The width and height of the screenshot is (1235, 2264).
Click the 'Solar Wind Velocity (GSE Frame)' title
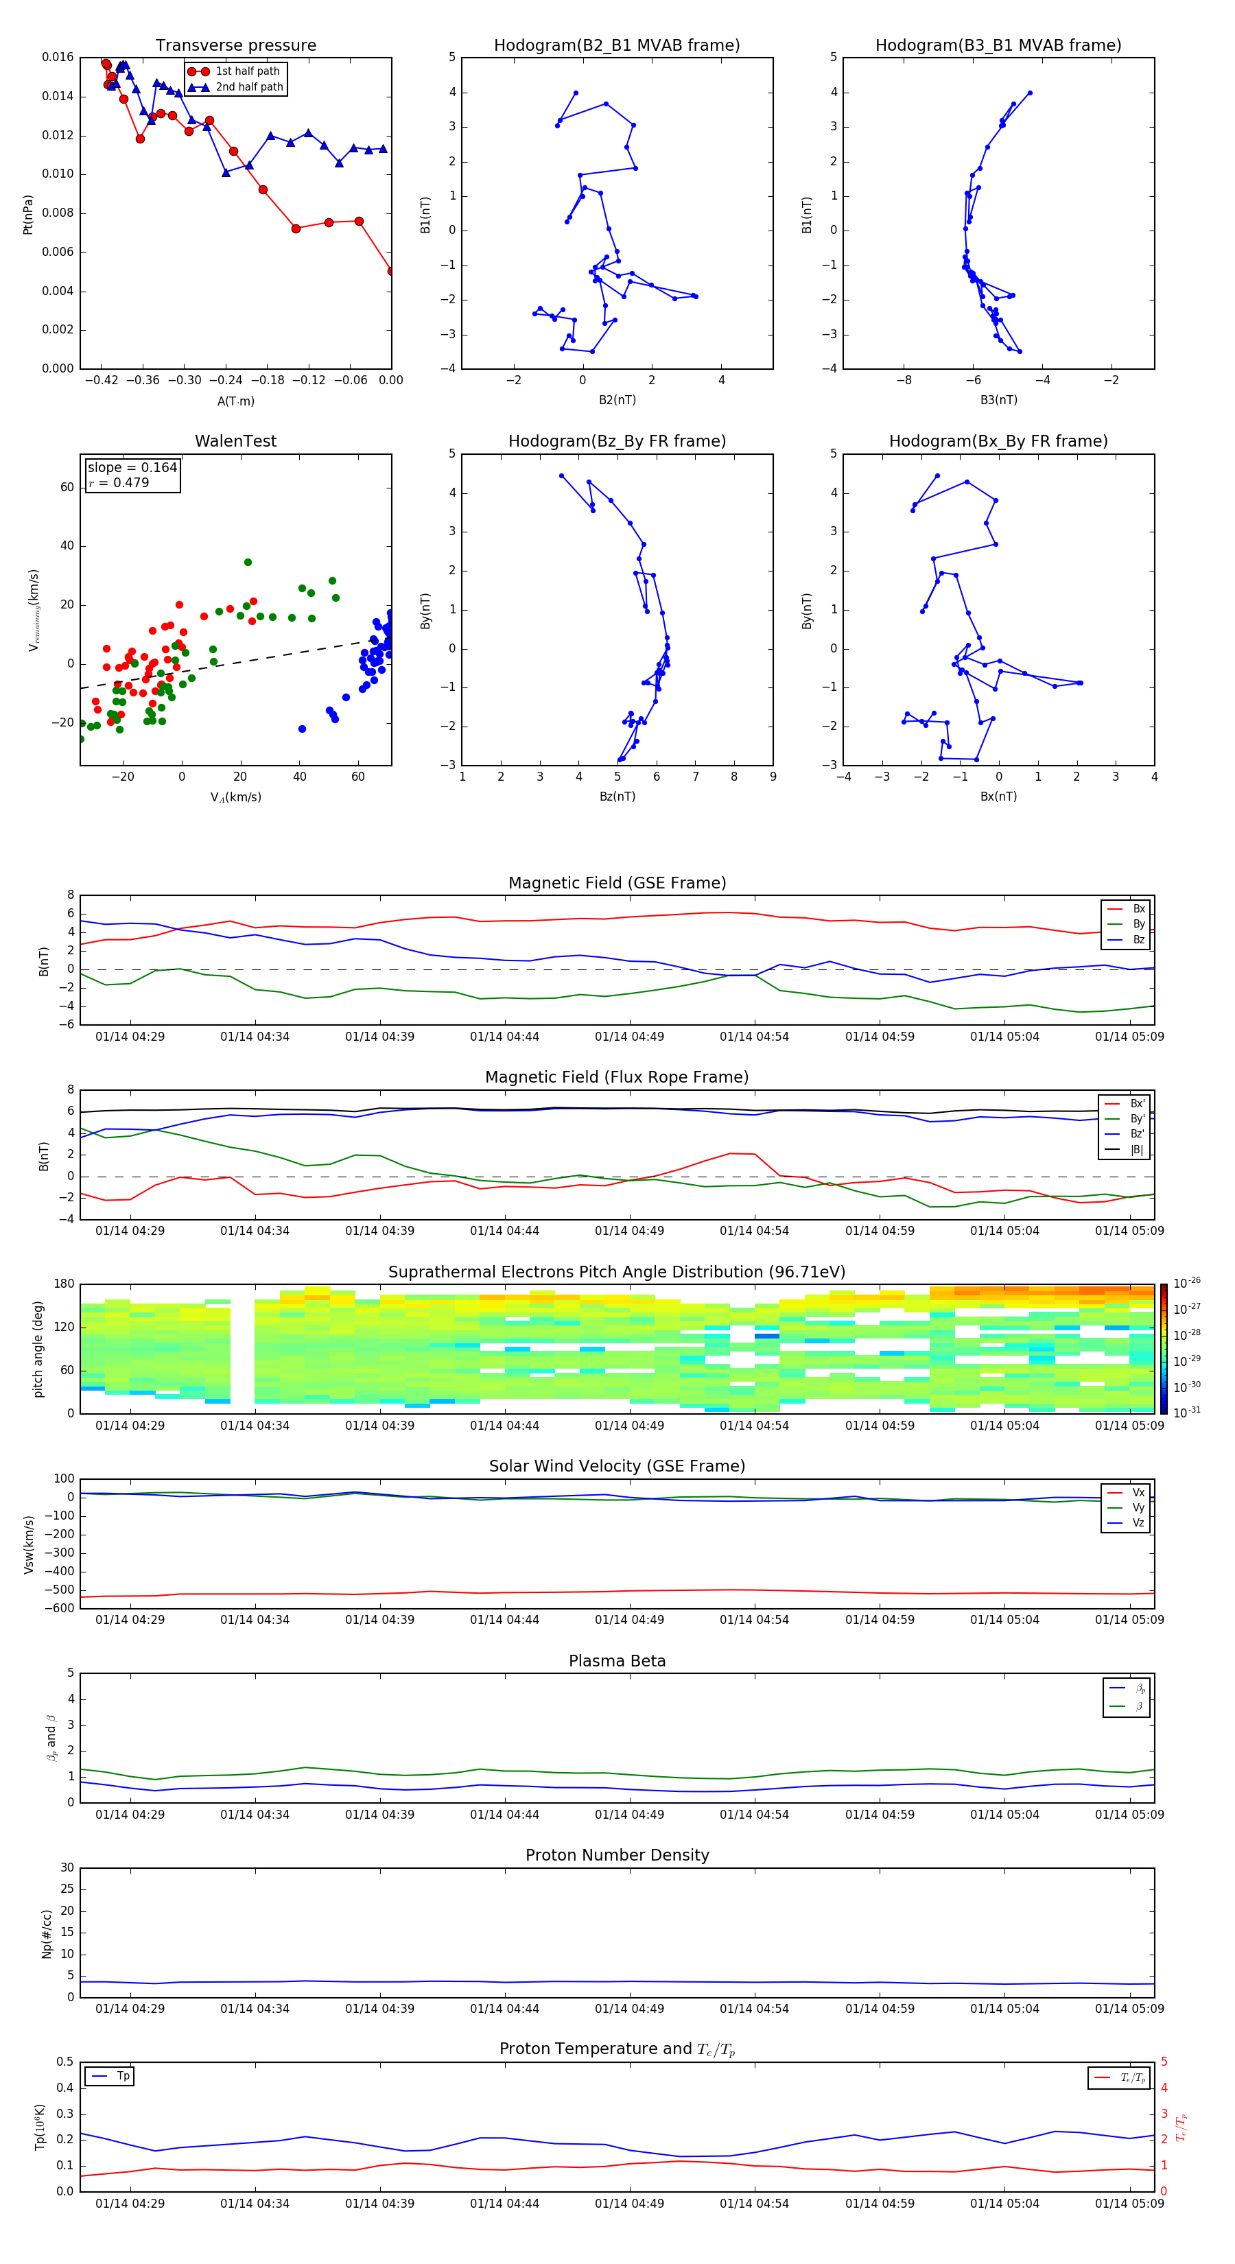[617, 1467]
